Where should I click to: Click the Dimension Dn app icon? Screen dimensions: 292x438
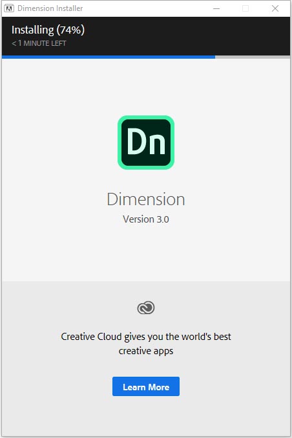click(146, 143)
